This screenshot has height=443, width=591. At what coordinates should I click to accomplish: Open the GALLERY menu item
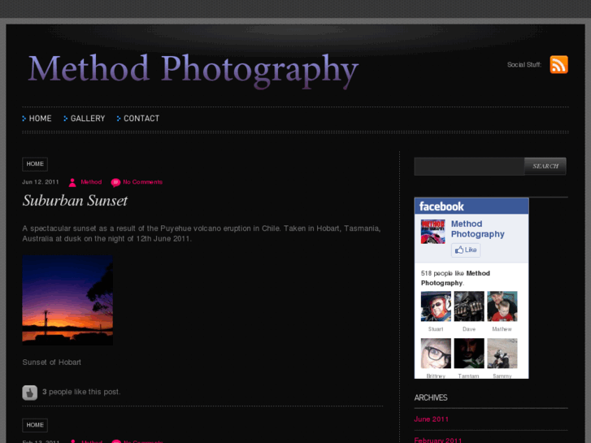[x=87, y=119]
